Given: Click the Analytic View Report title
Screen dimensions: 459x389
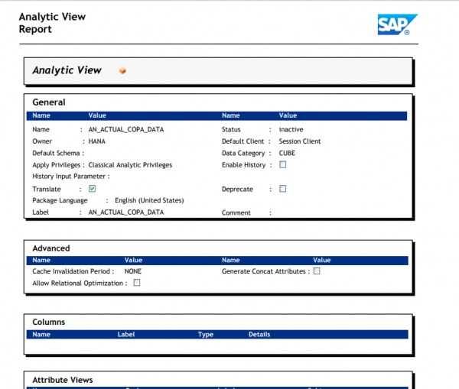Looking at the screenshot, I should coord(52,23).
